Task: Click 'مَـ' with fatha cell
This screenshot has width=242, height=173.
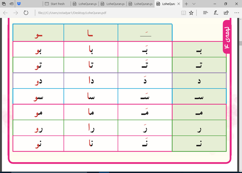Action: point(145,112)
